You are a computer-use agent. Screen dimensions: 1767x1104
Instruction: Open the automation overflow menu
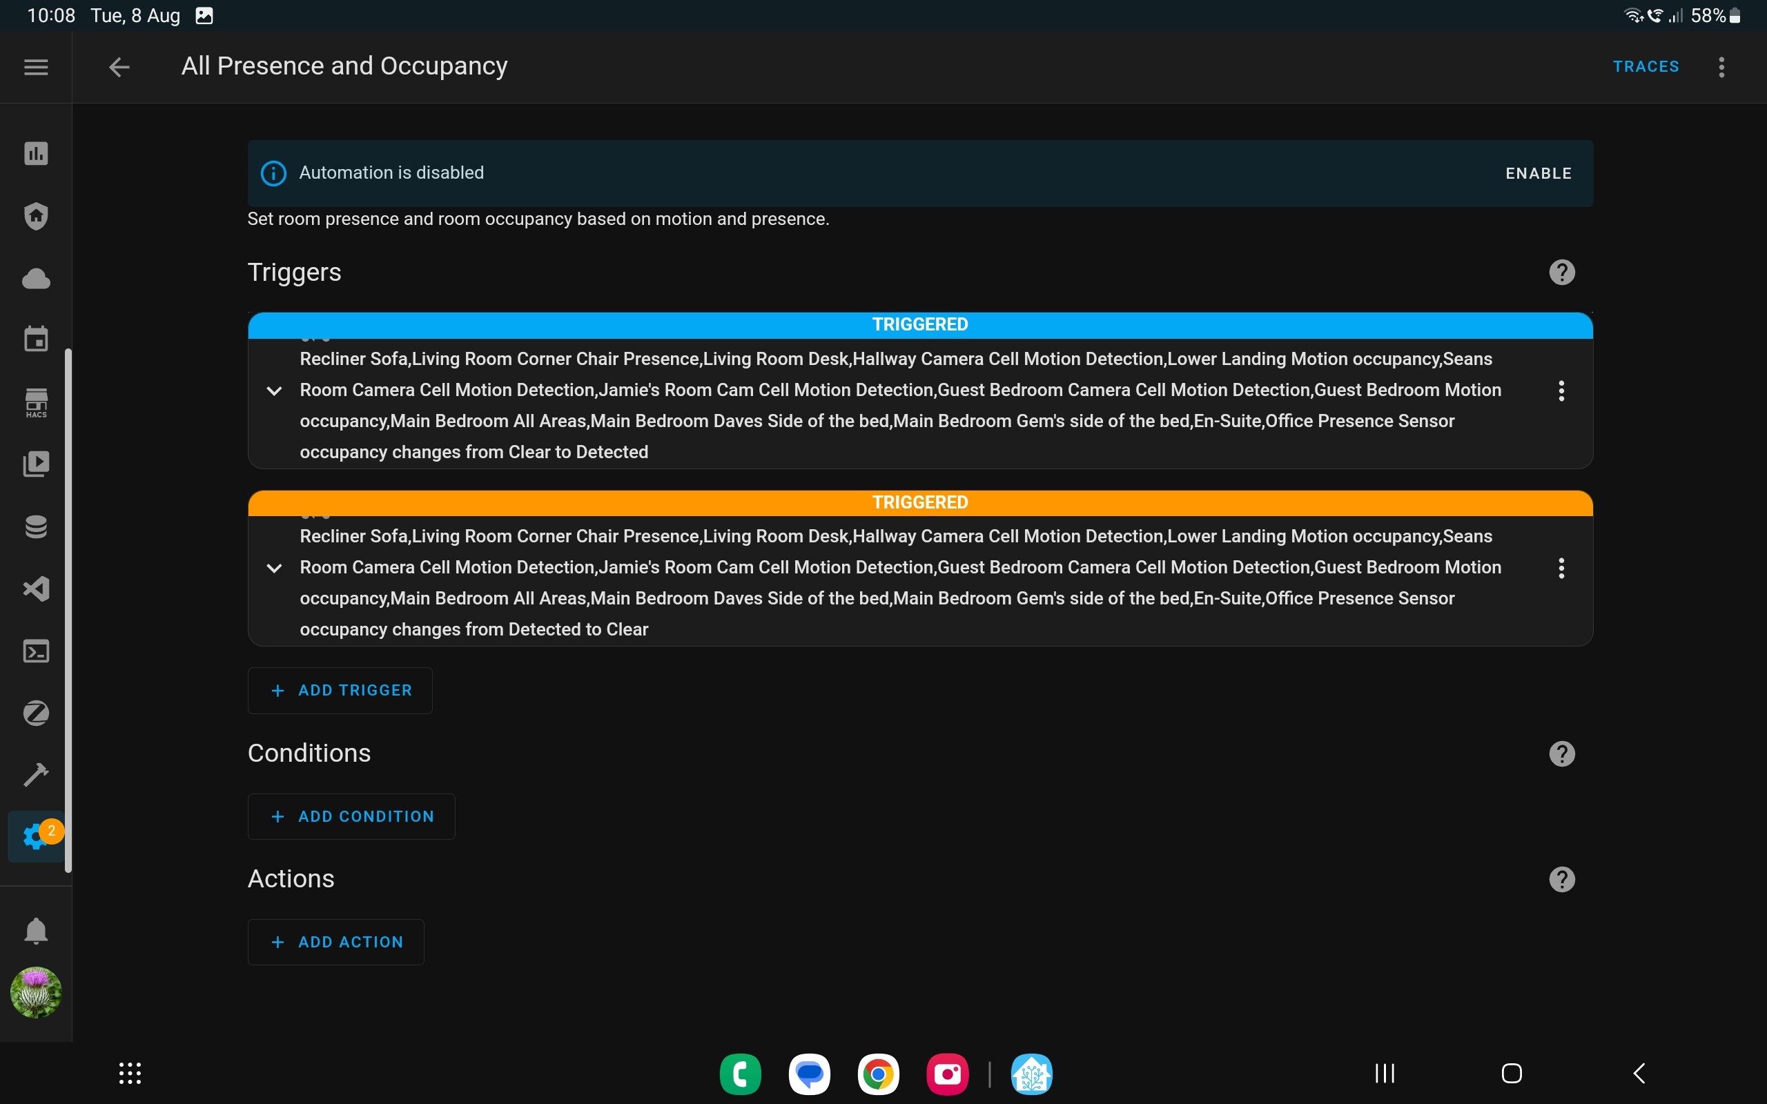pos(1721,67)
